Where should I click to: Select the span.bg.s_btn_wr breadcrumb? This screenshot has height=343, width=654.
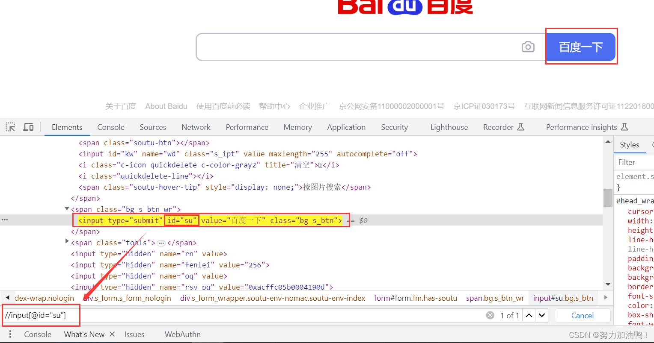tap(495, 298)
